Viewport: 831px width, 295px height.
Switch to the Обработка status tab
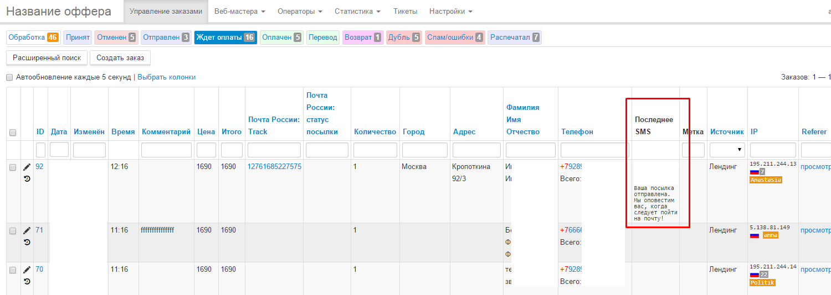pos(32,38)
